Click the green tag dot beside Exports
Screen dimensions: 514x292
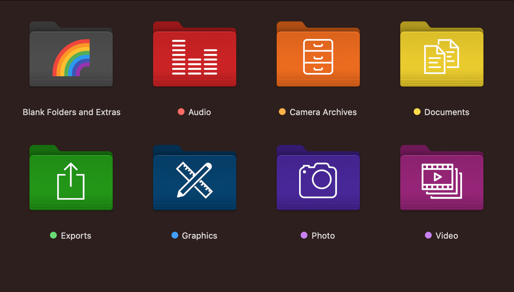(53, 235)
